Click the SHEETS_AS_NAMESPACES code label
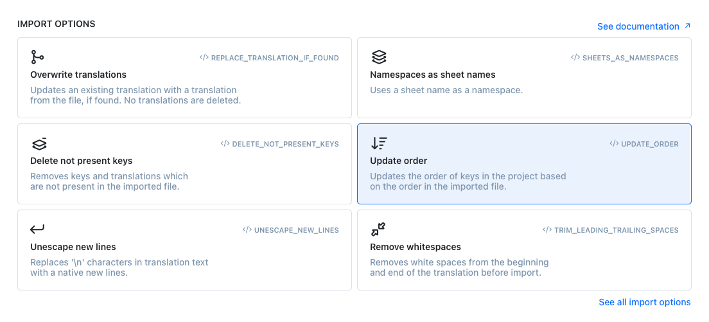Viewport: 709px width, 322px height. click(x=630, y=58)
